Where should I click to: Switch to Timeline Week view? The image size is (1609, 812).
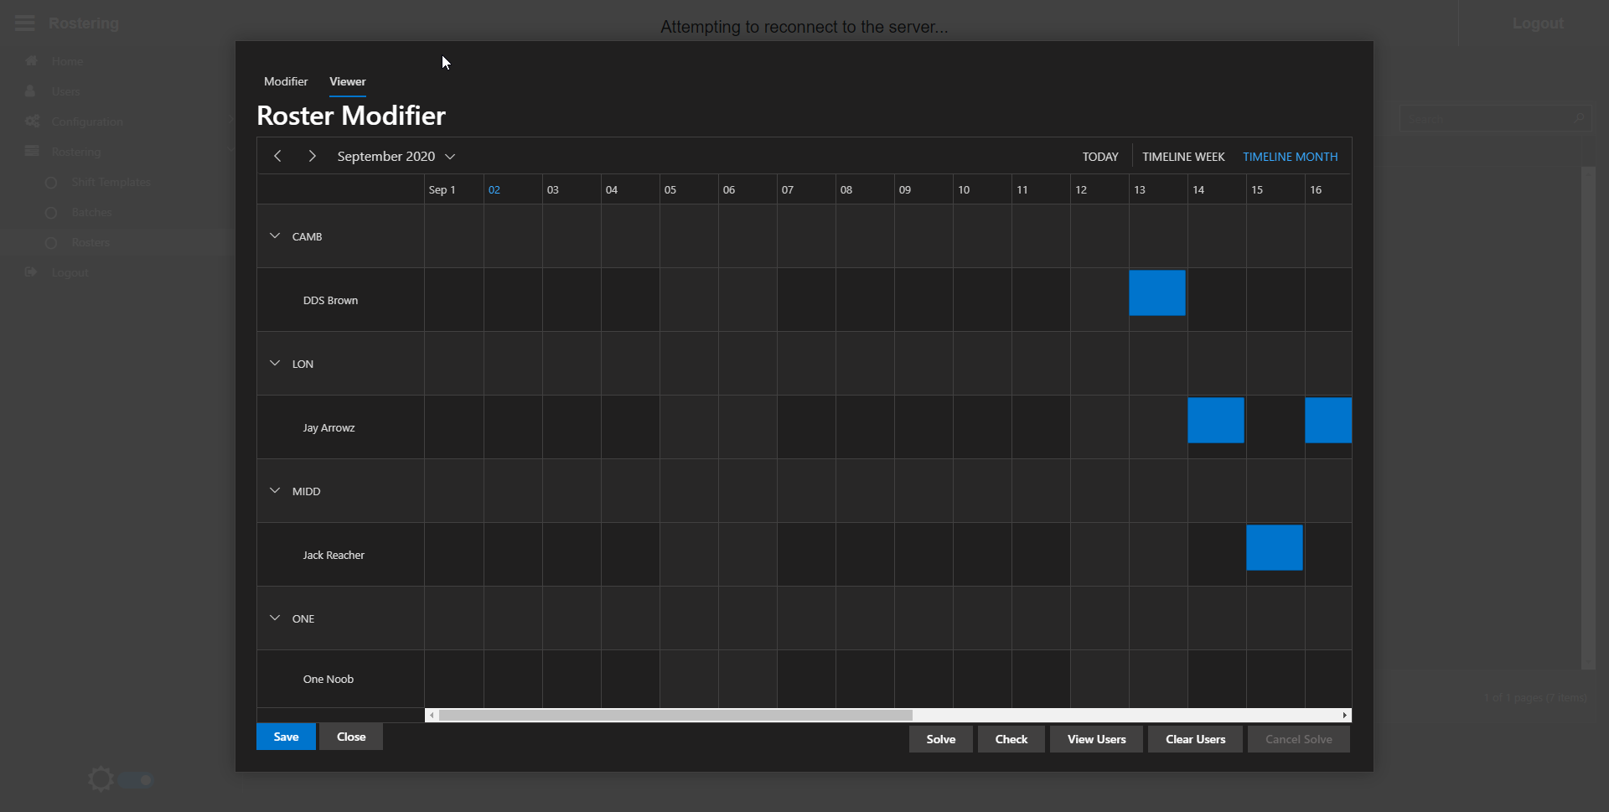pyautogui.click(x=1182, y=157)
